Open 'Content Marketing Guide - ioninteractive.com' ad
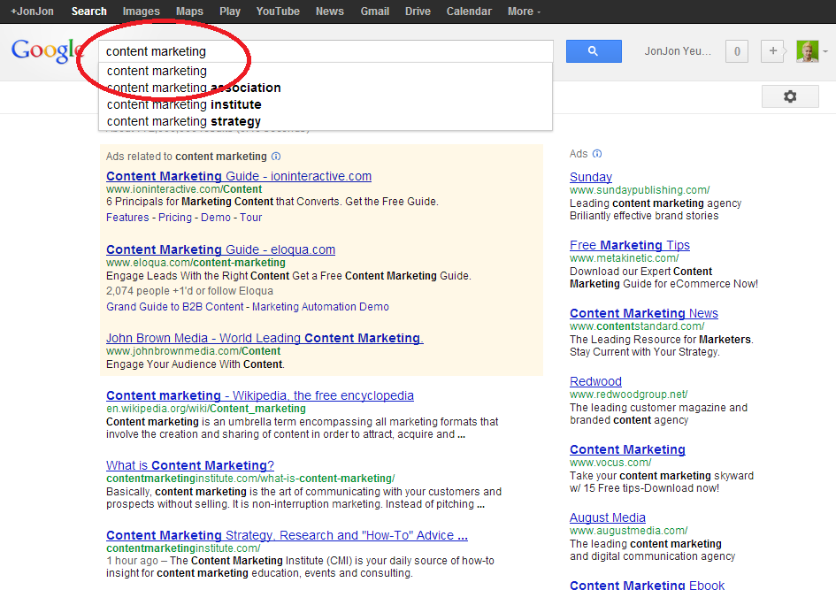The width and height of the screenshot is (836, 590). 239,176
